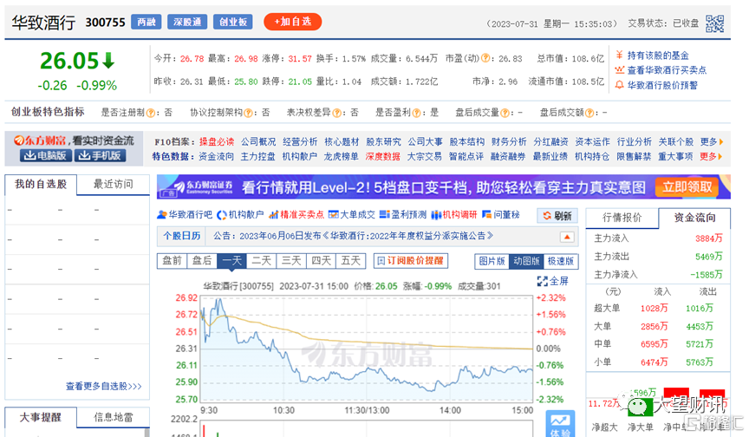Click the 大单成交 icon

pyautogui.click(x=334, y=215)
